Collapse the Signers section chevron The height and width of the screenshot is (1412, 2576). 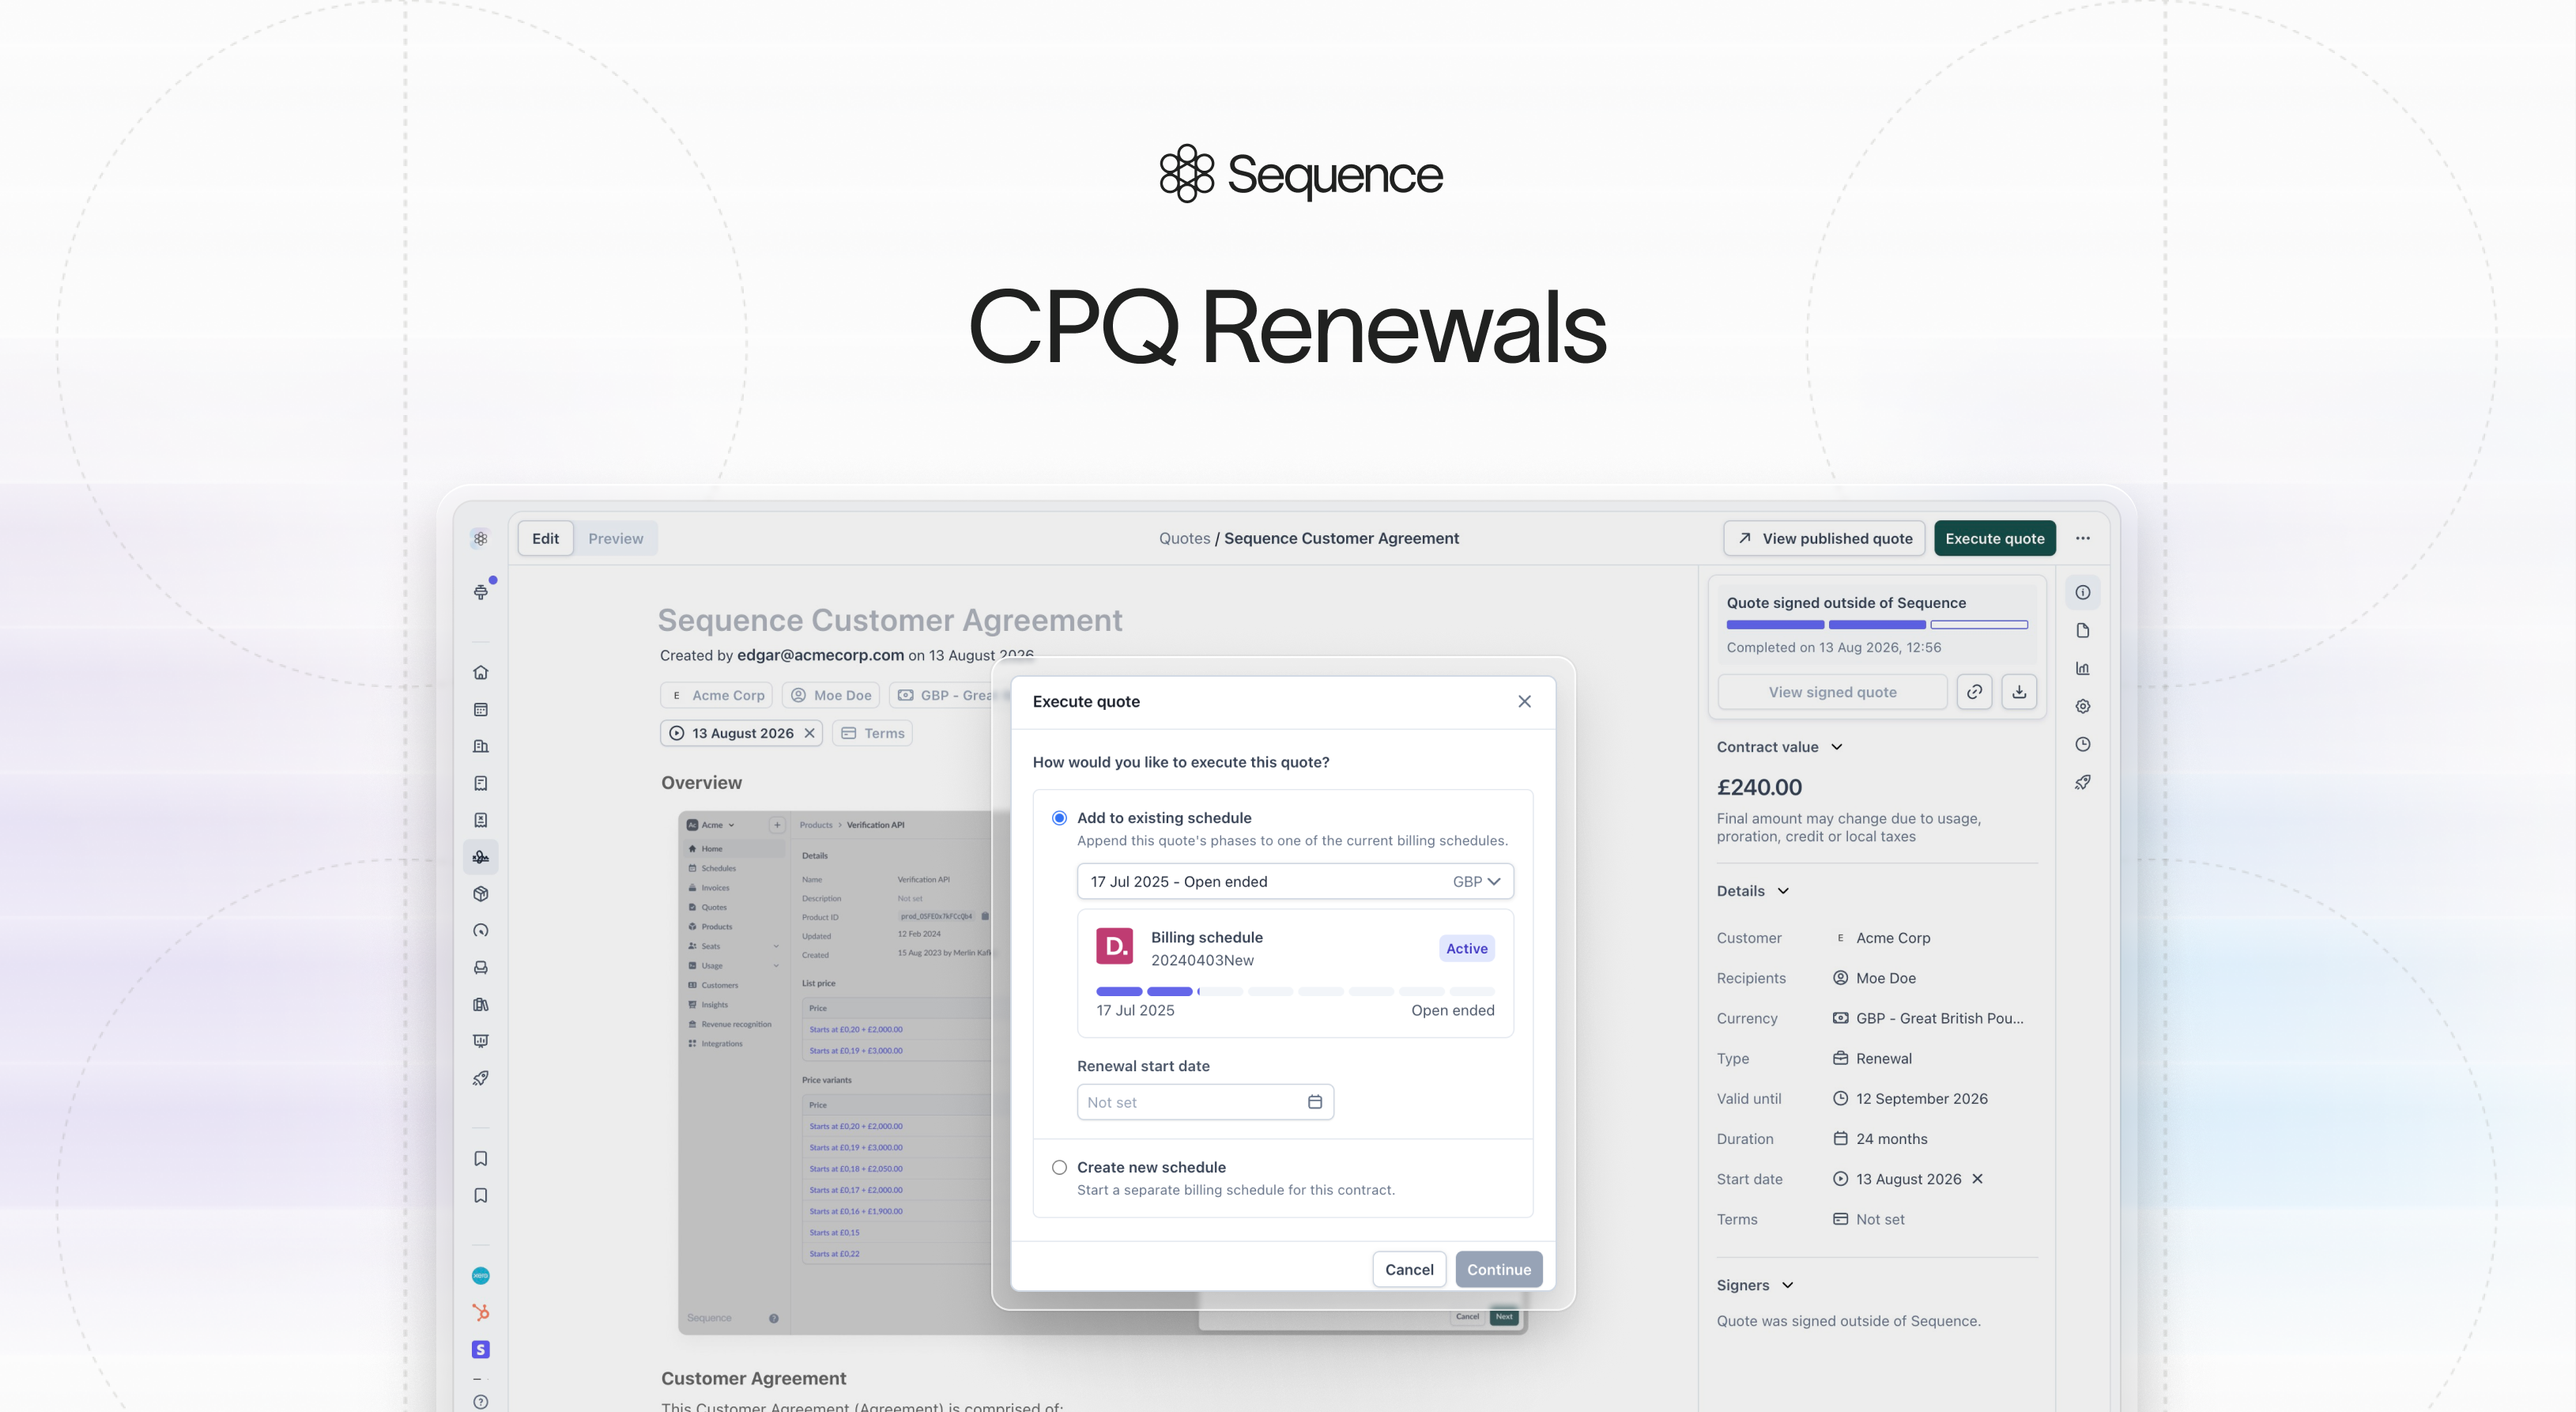[x=1788, y=1285]
